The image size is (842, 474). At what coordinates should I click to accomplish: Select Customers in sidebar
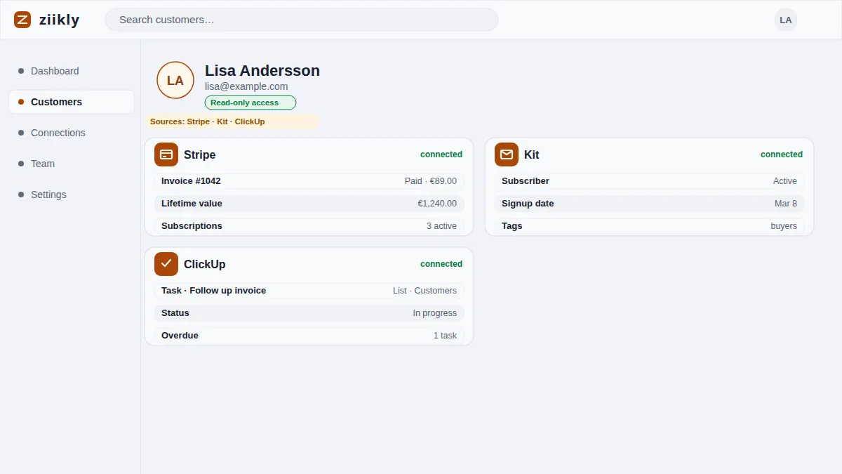point(72,102)
